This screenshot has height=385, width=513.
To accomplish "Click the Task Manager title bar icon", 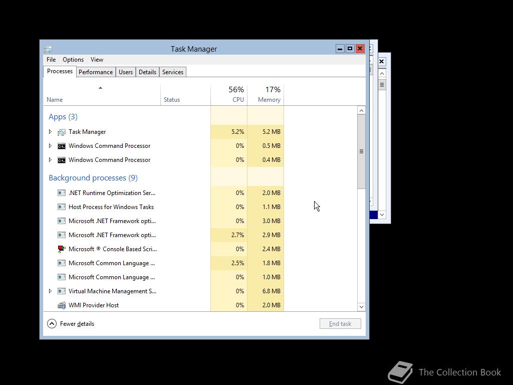I will pyautogui.click(x=48, y=49).
